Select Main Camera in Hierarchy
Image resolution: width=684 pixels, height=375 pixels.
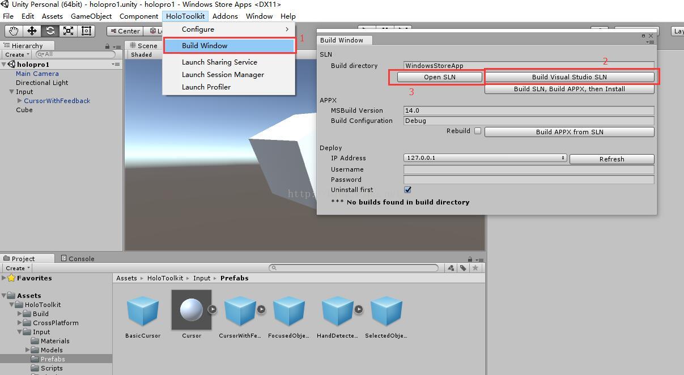(37, 74)
